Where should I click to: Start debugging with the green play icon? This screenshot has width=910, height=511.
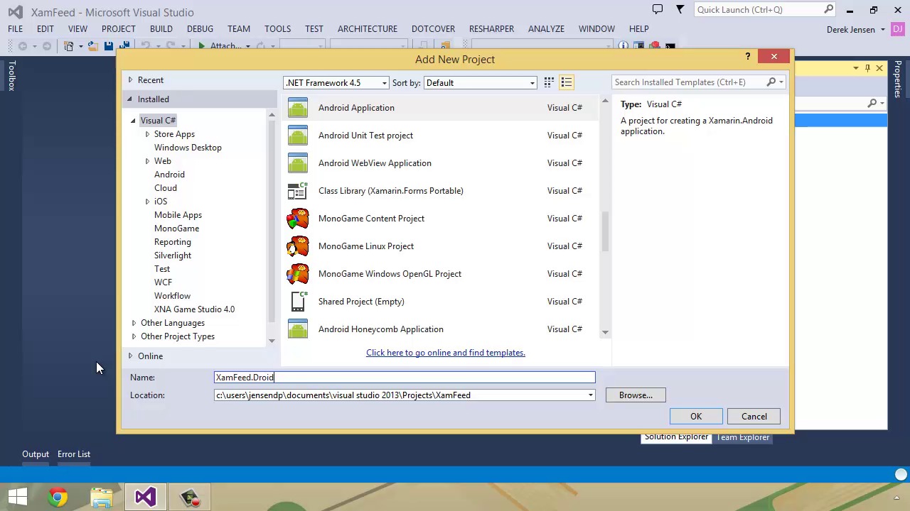tap(202, 46)
